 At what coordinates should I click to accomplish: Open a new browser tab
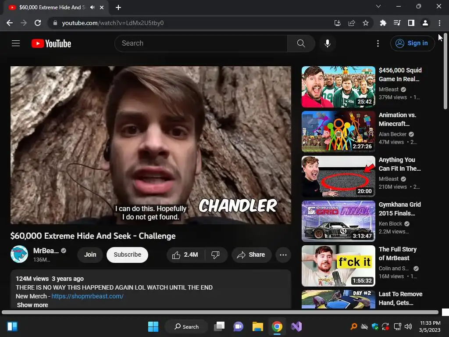[x=118, y=8]
